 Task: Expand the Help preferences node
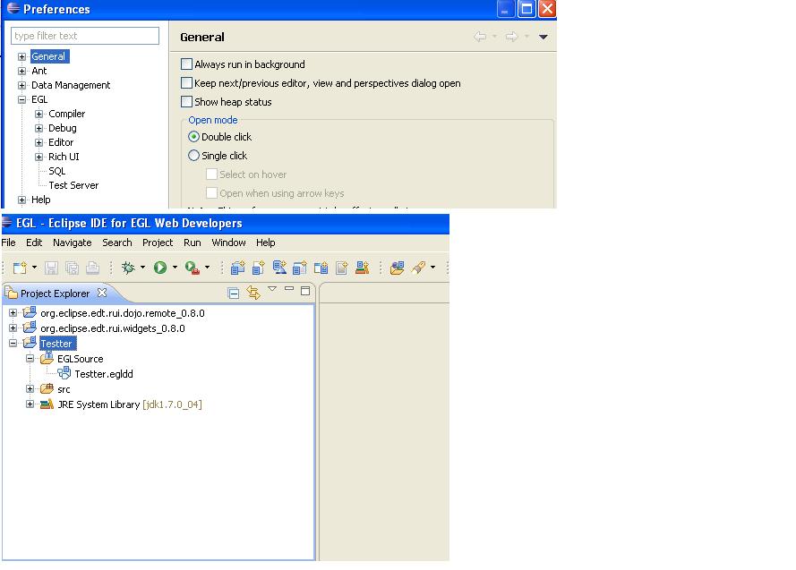coord(21,200)
